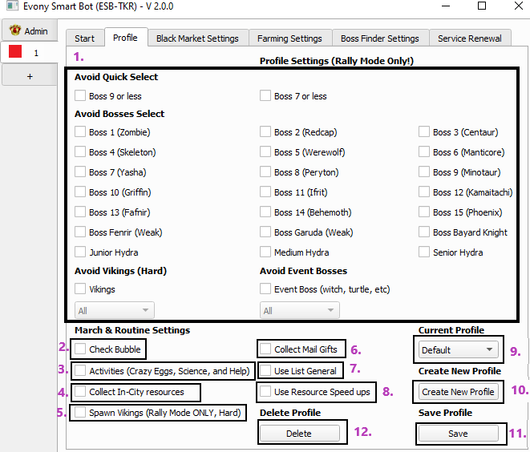
Task: Click the Delete profile button
Action: click(x=299, y=433)
